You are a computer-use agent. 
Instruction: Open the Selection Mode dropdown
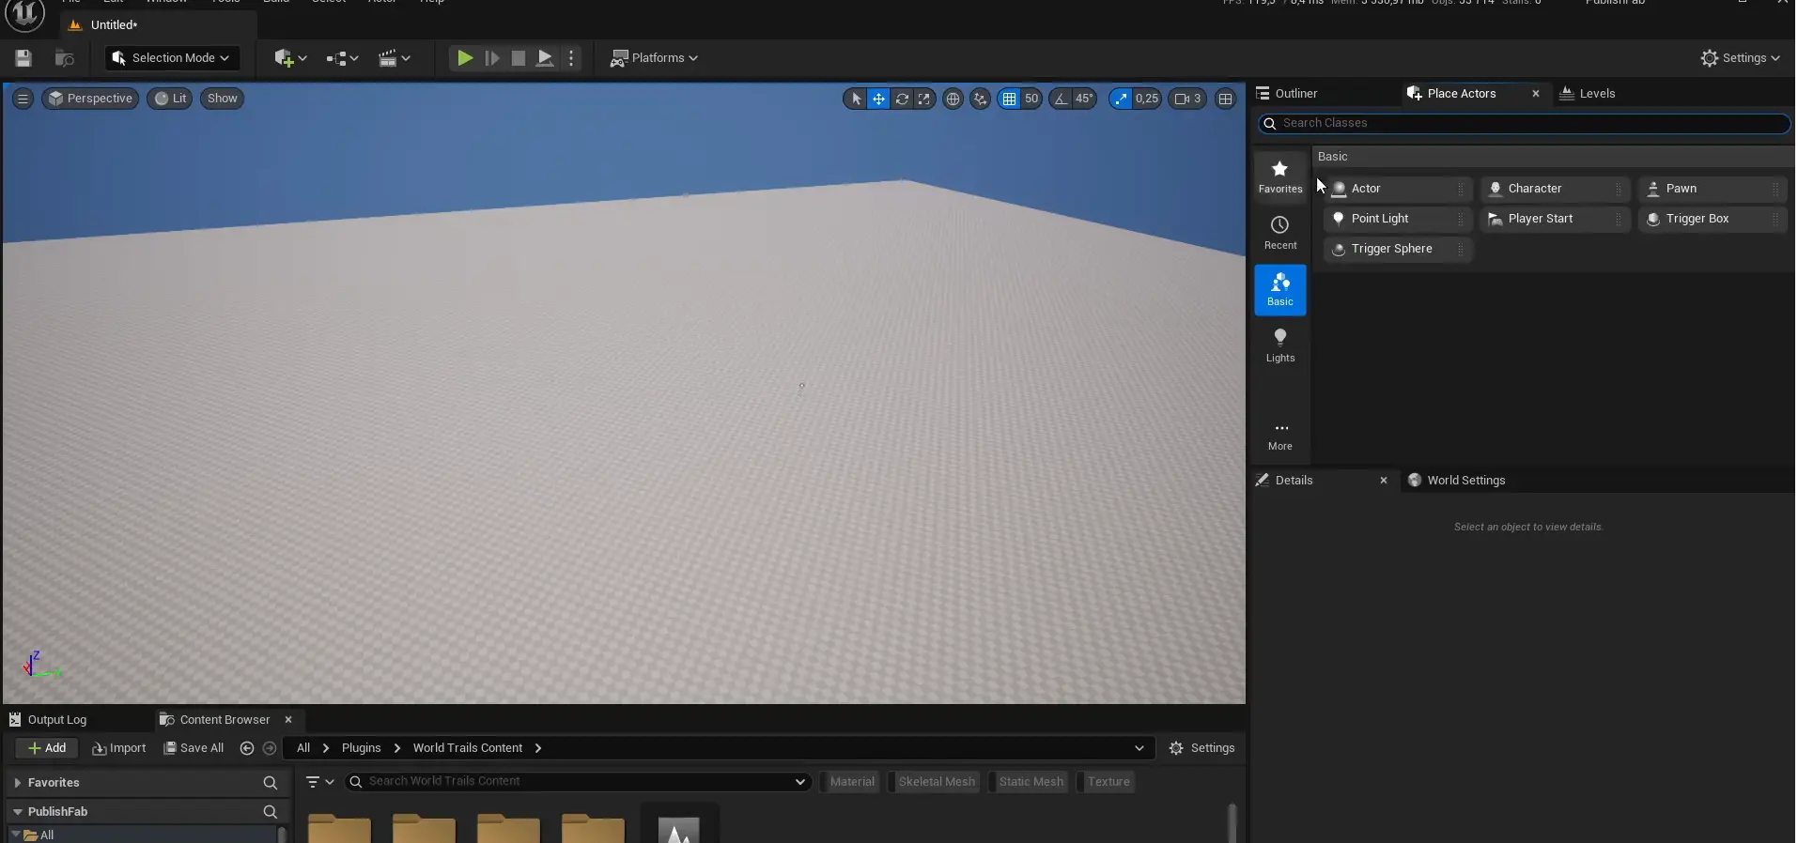pos(171,58)
